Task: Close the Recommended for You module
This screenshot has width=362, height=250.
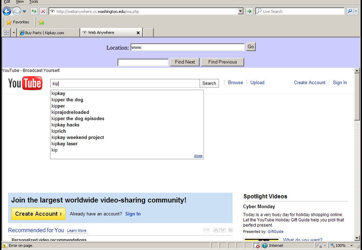Action: coord(230,230)
